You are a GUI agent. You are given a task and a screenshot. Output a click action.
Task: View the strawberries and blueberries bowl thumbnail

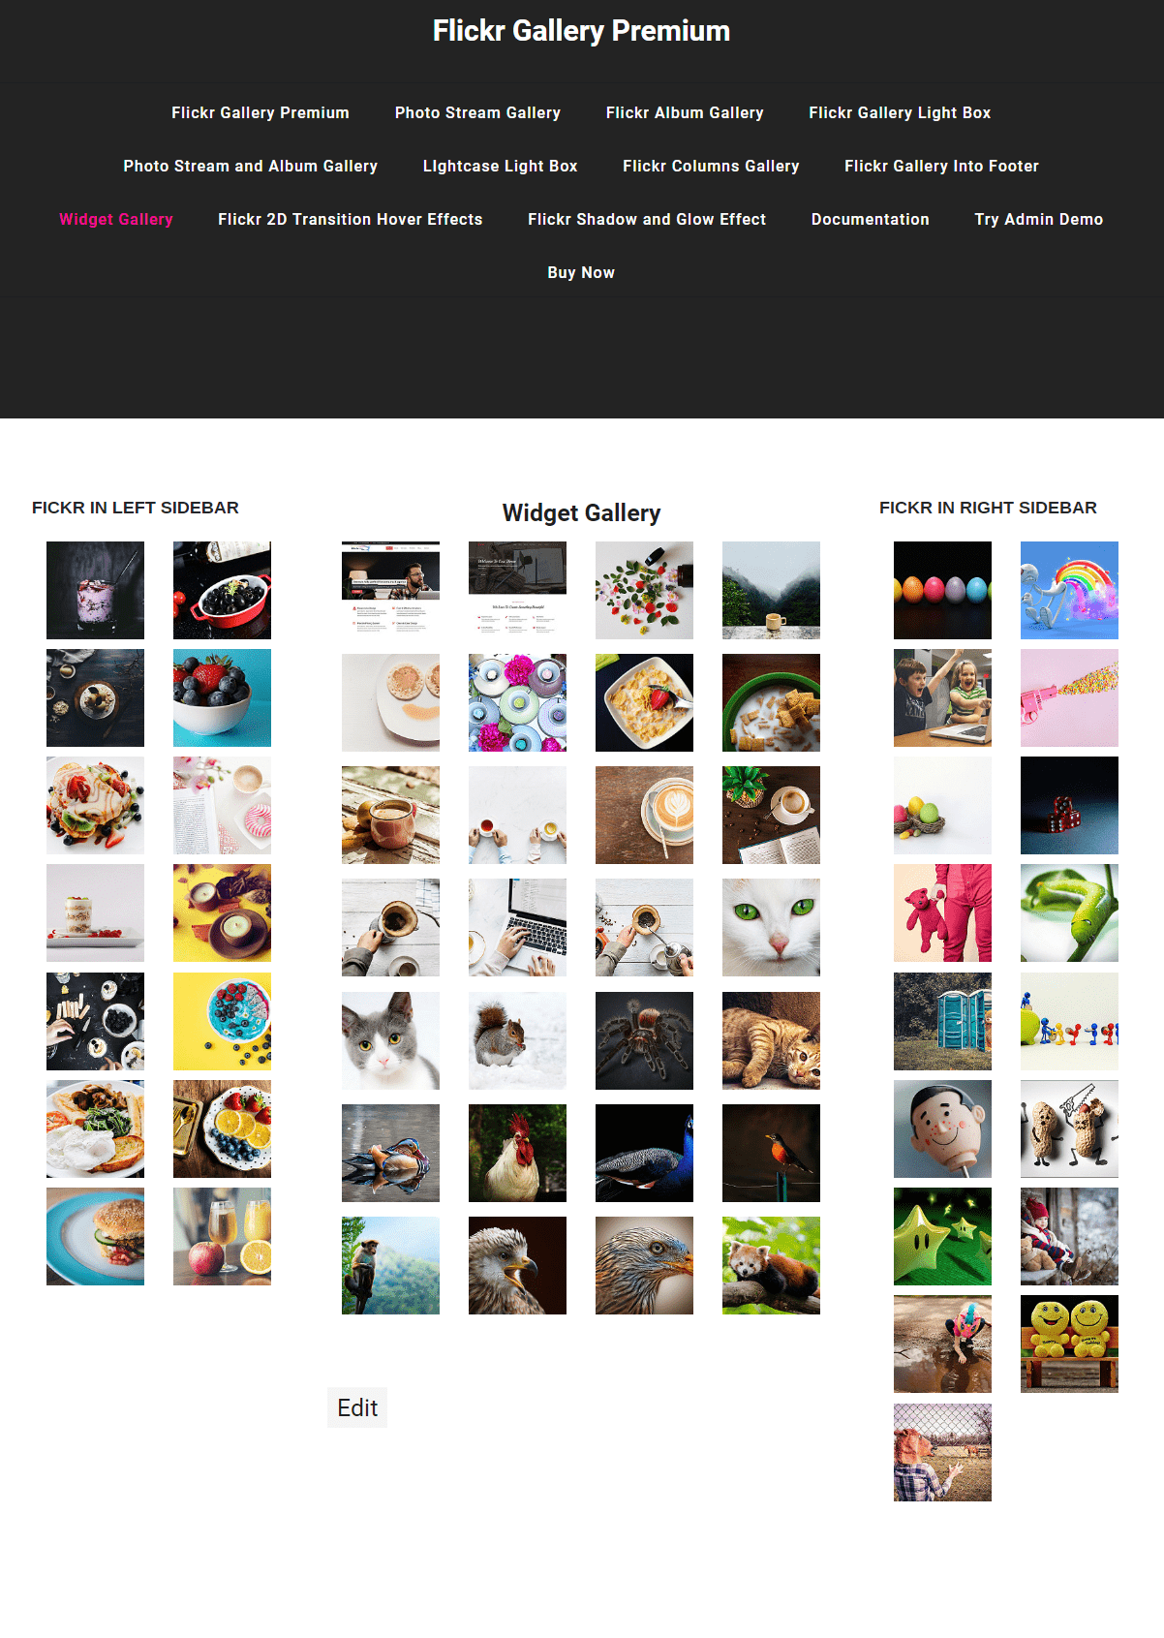point(222,697)
